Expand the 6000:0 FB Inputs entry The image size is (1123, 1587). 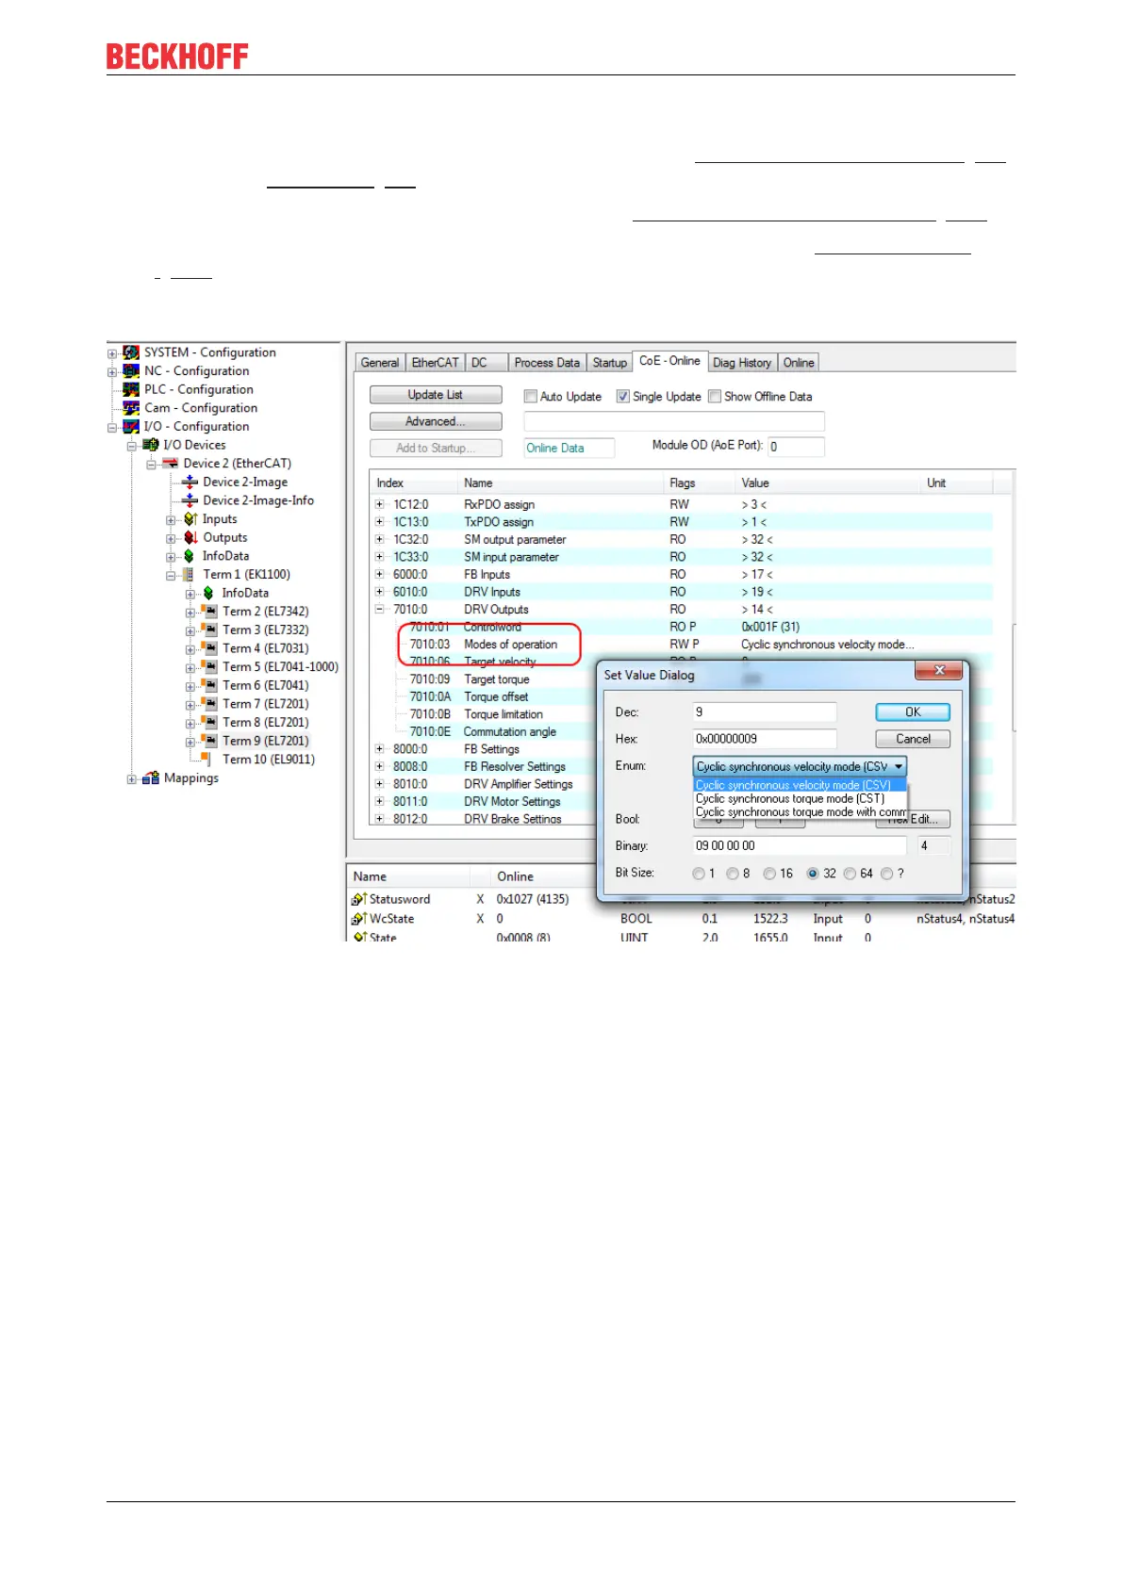click(x=380, y=574)
